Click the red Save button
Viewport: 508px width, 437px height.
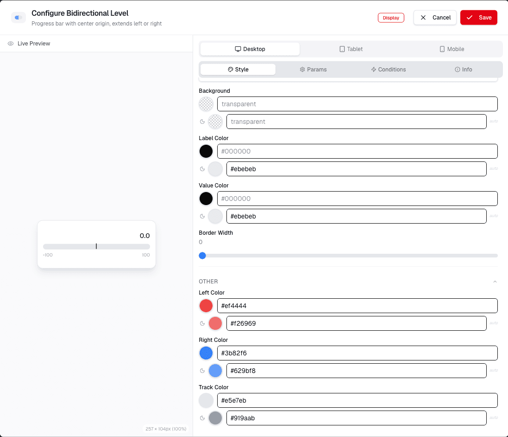[479, 18]
